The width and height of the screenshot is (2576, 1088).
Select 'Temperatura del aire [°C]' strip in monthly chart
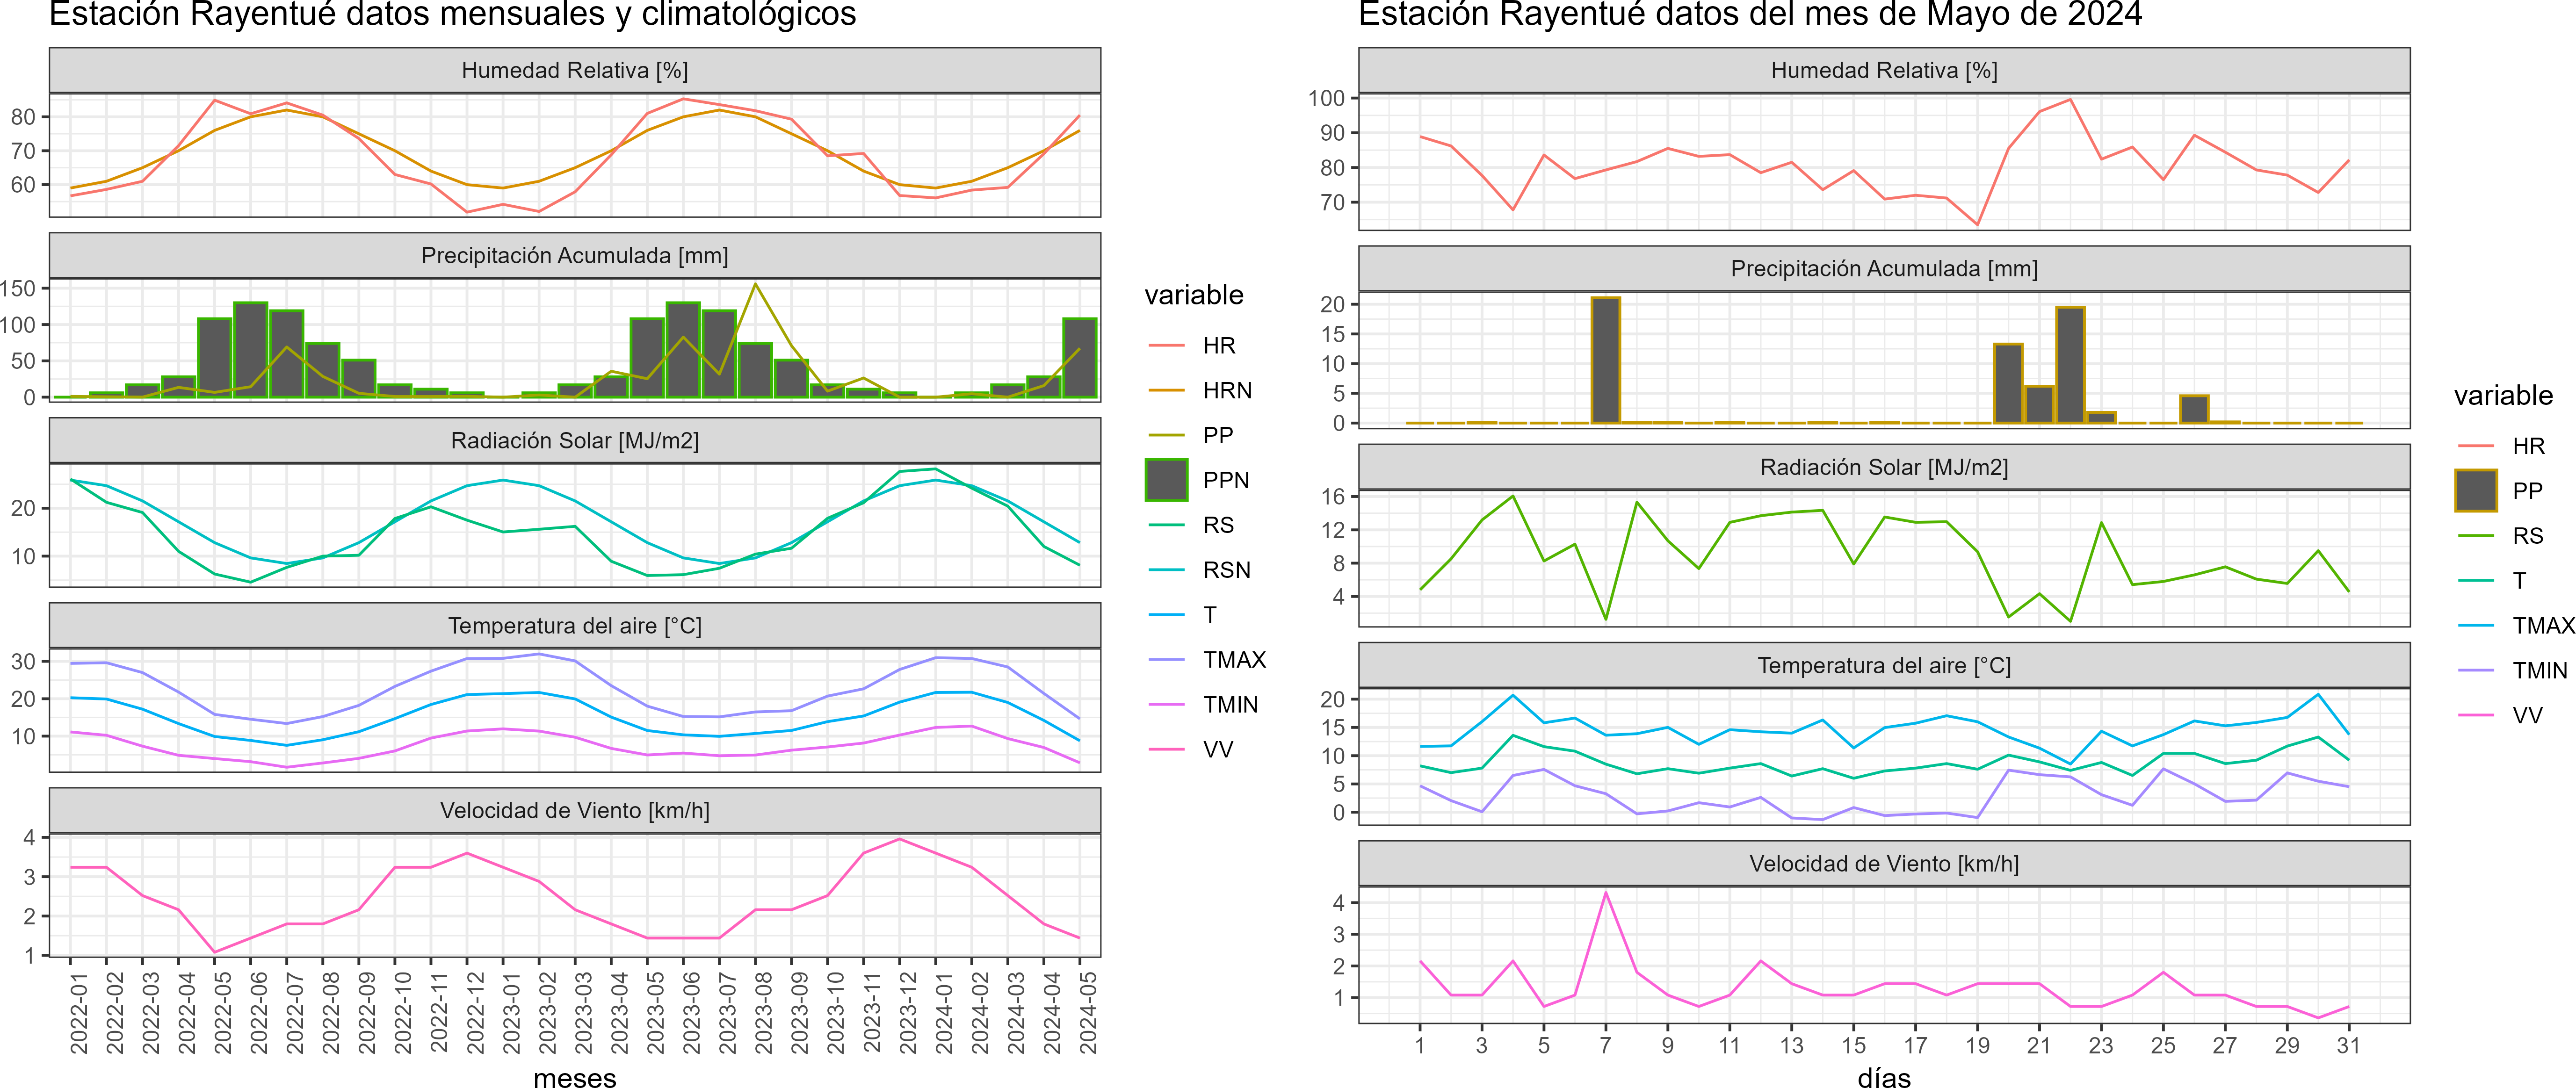(575, 625)
